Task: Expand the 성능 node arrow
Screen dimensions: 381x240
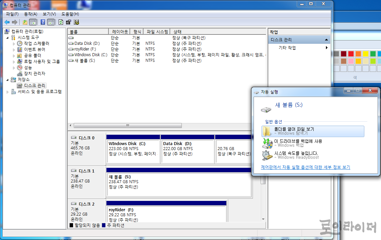Action: (x=14, y=68)
